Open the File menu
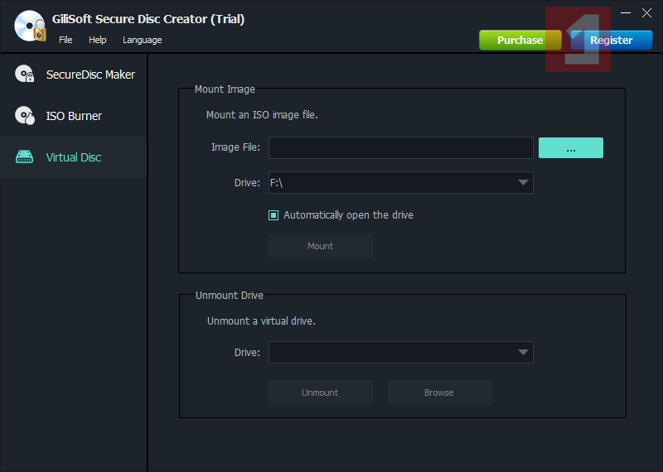 (65, 40)
